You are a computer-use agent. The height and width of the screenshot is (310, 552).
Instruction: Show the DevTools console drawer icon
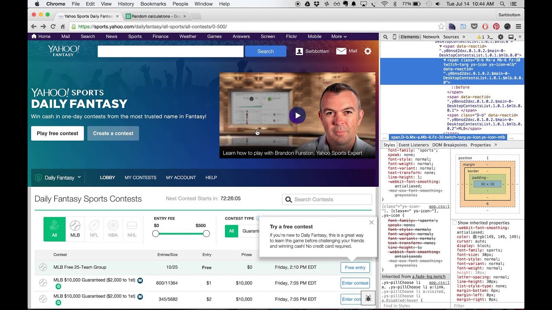pos(491,37)
